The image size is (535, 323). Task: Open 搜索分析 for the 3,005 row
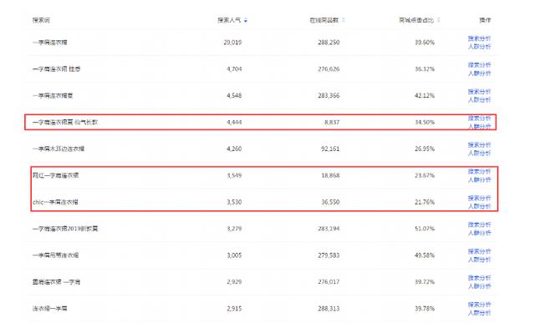coord(479,251)
